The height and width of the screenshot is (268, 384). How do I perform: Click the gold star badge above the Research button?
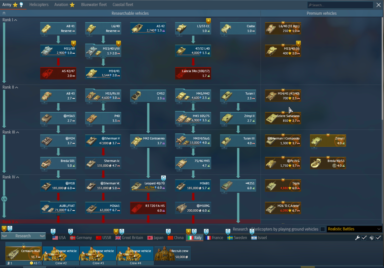[4, 229]
